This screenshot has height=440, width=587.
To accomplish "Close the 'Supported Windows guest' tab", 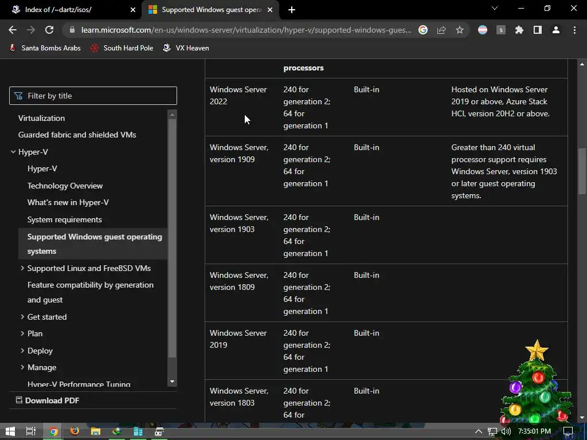I will click(270, 10).
